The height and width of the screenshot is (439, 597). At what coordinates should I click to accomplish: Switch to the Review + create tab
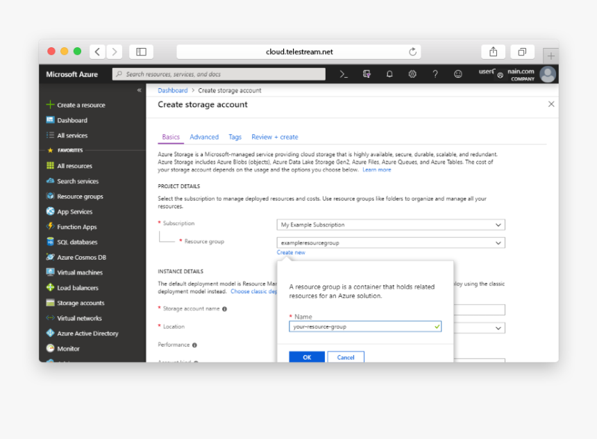point(274,137)
